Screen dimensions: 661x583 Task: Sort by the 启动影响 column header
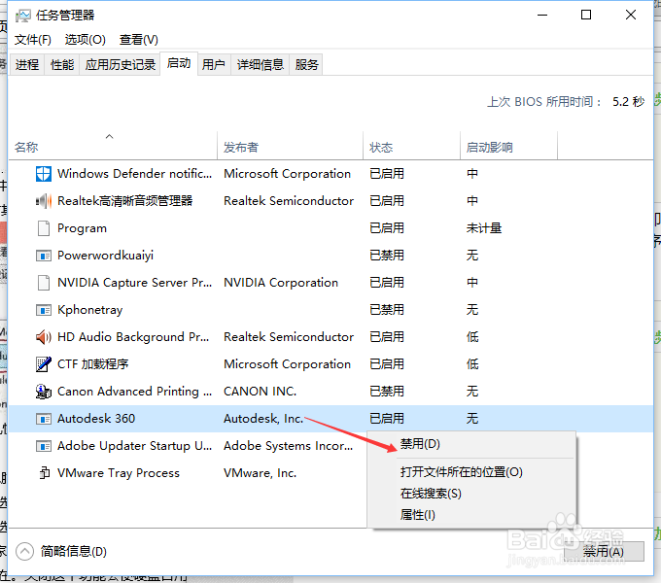508,147
